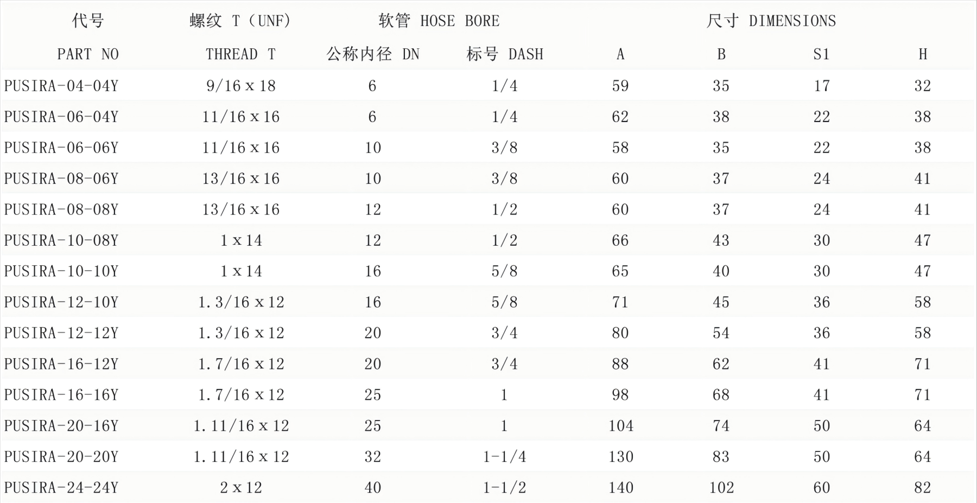
Task: Click the 螺纹 T (UNF) header
Action: pyautogui.click(x=240, y=21)
